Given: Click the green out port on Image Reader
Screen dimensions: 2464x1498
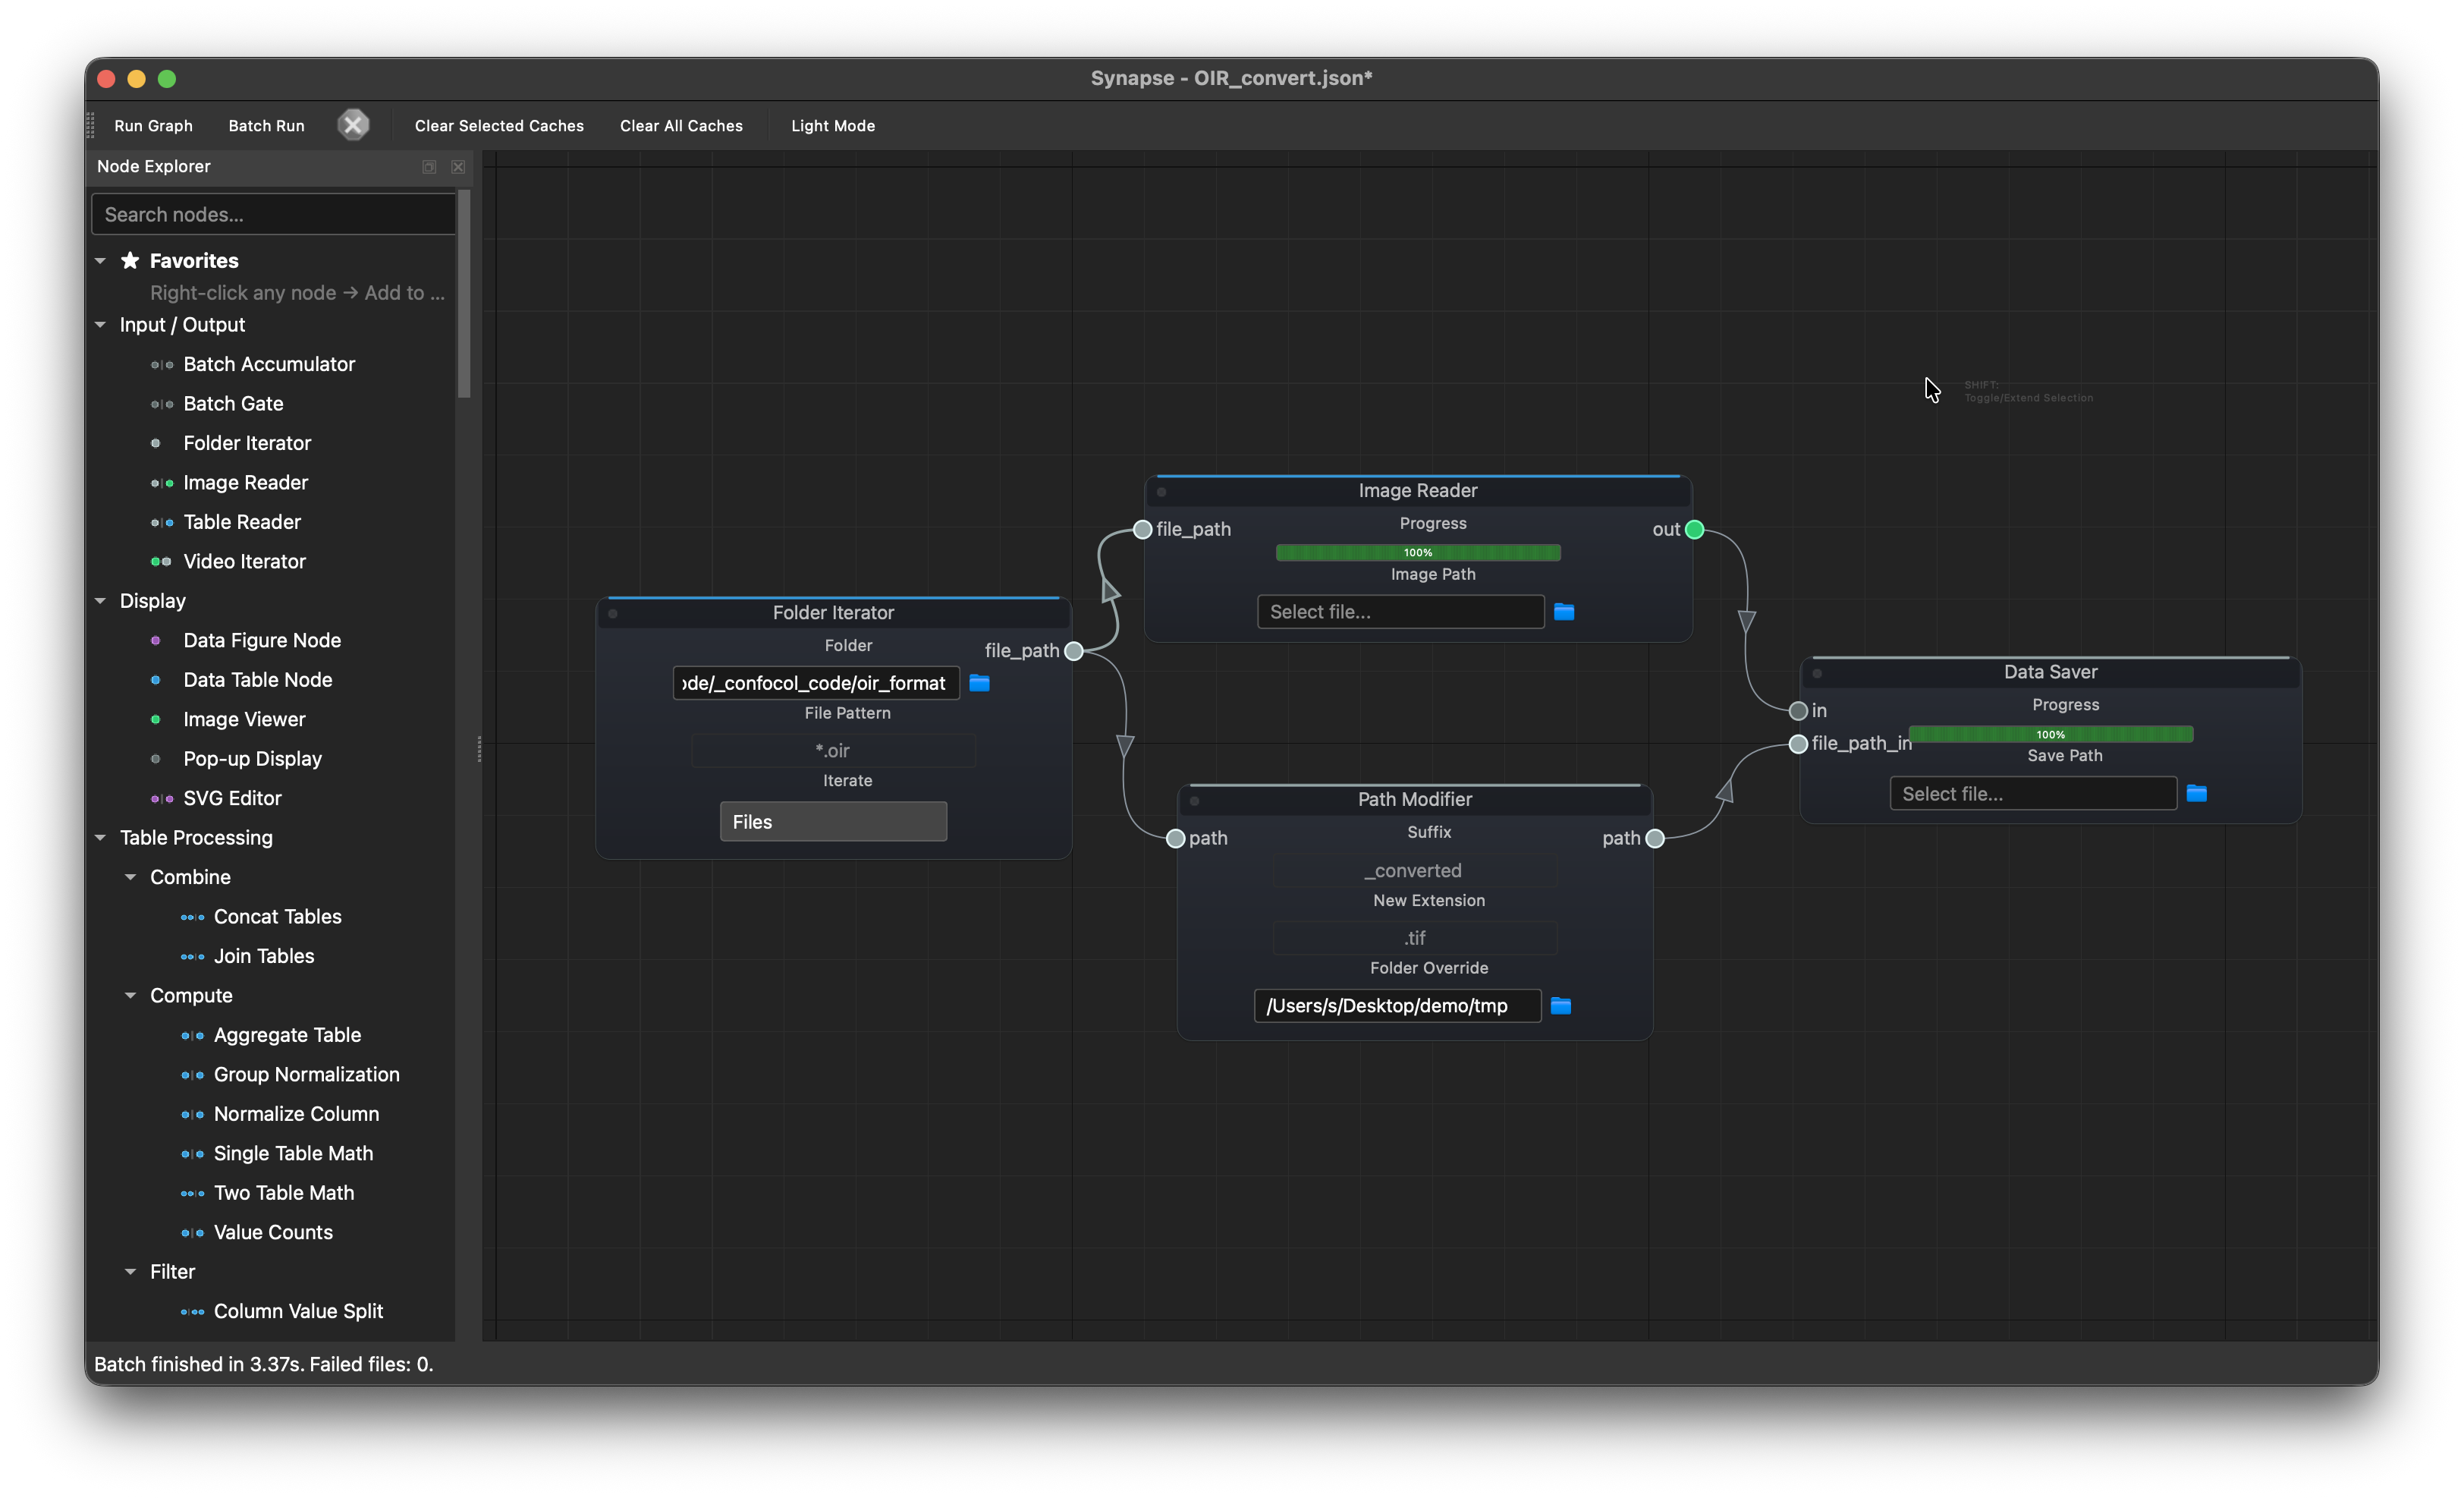Looking at the screenshot, I should [1694, 530].
